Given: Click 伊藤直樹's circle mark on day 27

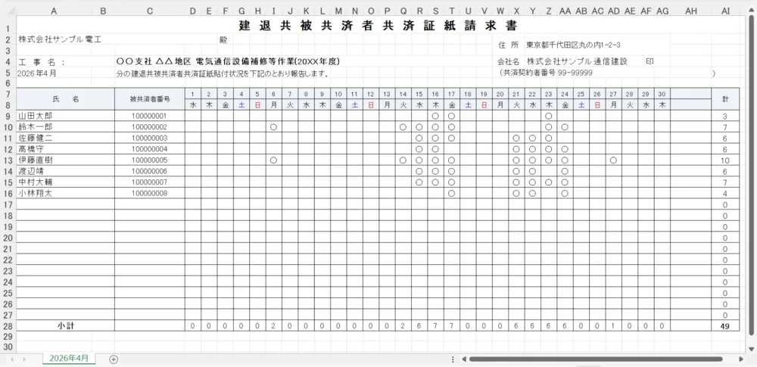Looking at the screenshot, I should pos(613,160).
